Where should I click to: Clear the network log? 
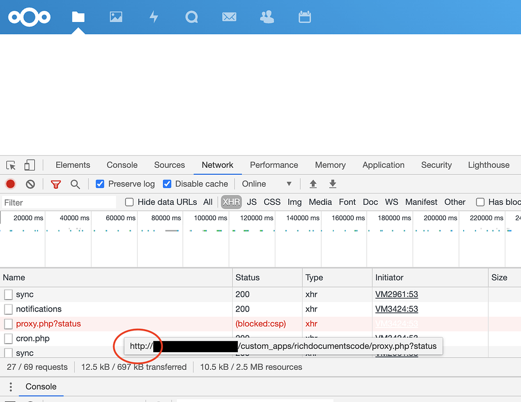pos(30,184)
